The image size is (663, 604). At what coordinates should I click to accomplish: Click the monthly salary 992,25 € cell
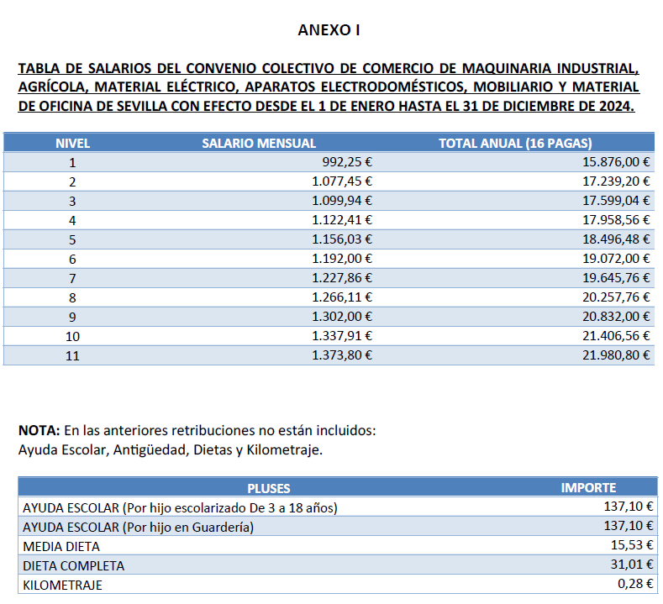[347, 162]
